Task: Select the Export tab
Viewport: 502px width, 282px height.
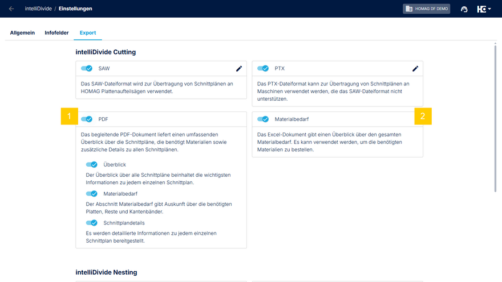Action: [x=88, y=33]
